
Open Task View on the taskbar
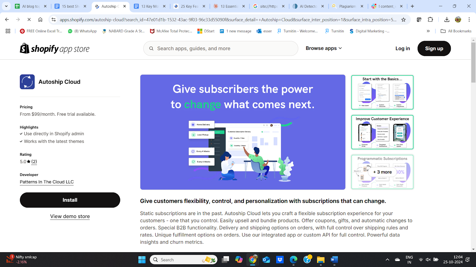[226, 260]
